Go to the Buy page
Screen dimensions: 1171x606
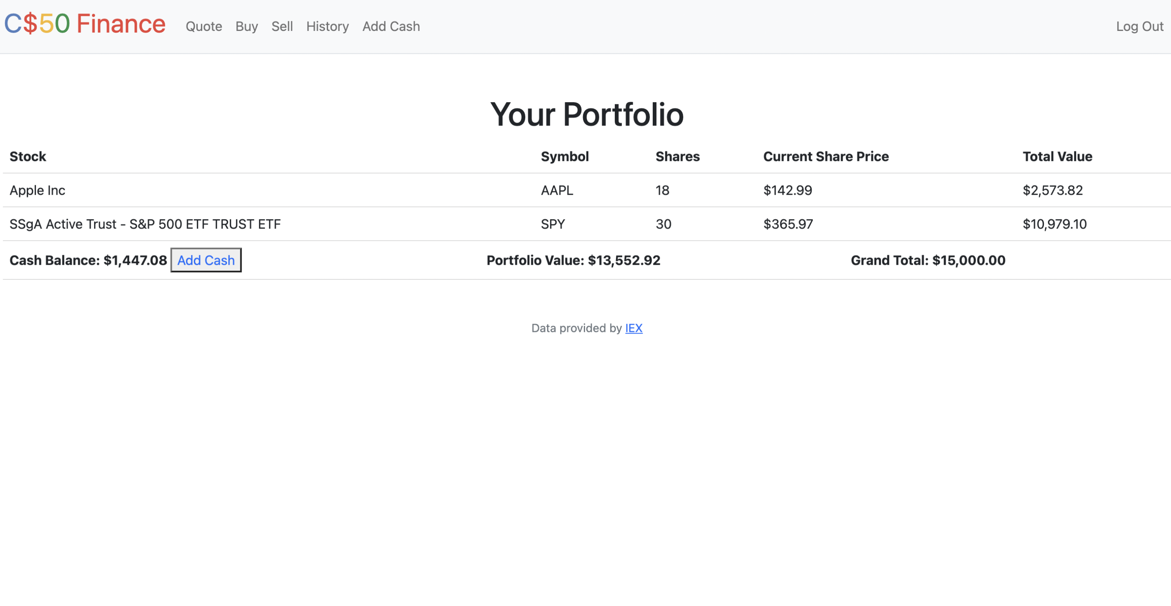coord(247,26)
